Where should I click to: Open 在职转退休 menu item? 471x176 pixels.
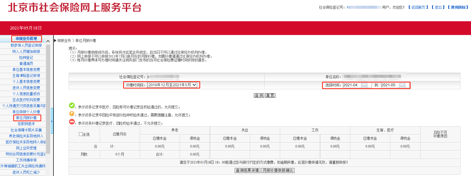(26, 124)
